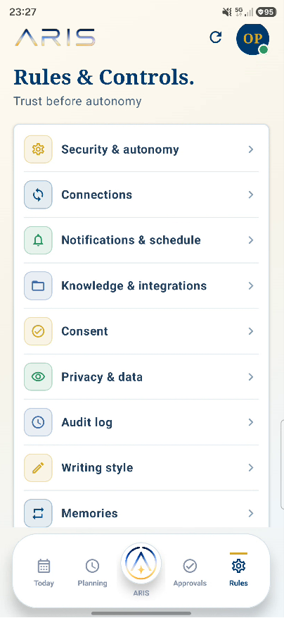Expand the Audit log chevron arrow

pyautogui.click(x=250, y=422)
